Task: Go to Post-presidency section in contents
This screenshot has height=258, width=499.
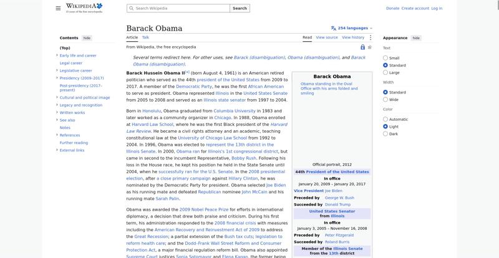Action: coord(81,88)
